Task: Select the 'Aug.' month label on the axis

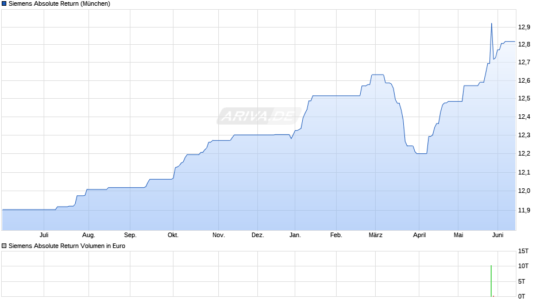Action: coord(88,235)
